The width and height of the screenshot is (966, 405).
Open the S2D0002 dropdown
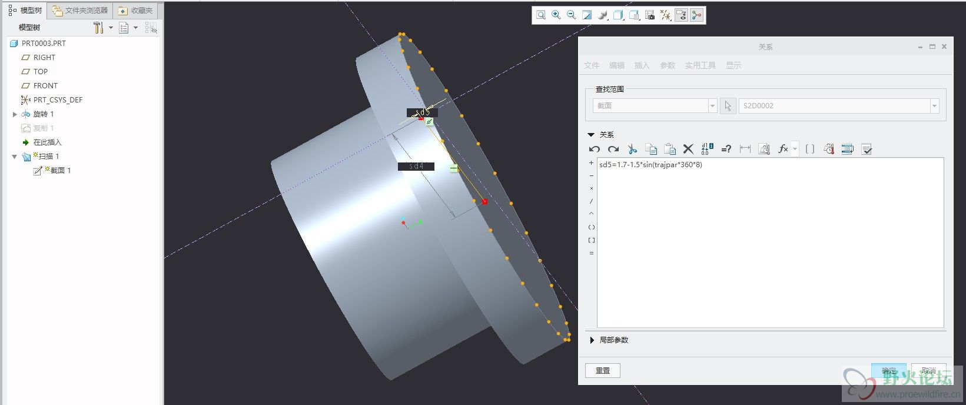coord(934,106)
